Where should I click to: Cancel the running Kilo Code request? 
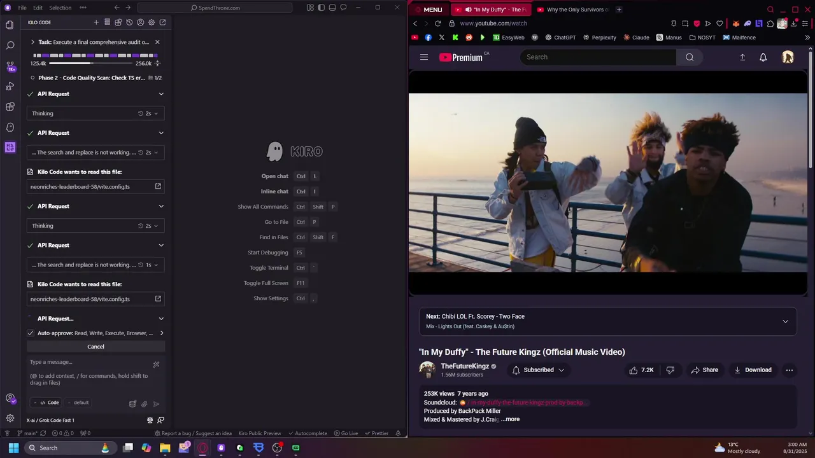click(x=96, y=347)
